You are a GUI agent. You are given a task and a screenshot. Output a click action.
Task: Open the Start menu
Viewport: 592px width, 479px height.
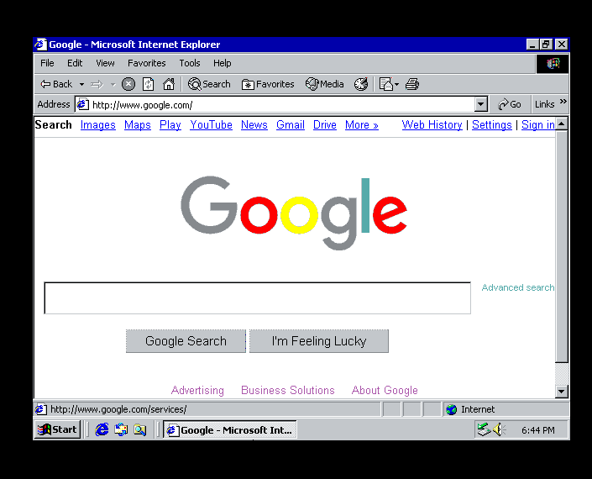[57, 429]
